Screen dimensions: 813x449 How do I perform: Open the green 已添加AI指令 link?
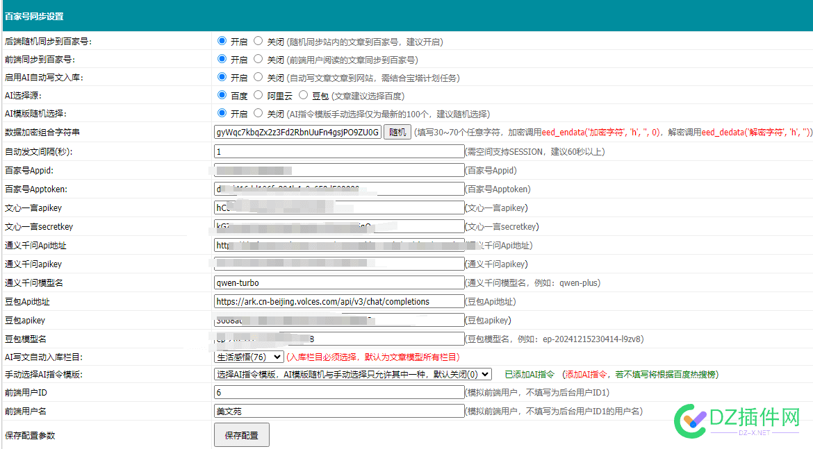click(x=529, y=375)
